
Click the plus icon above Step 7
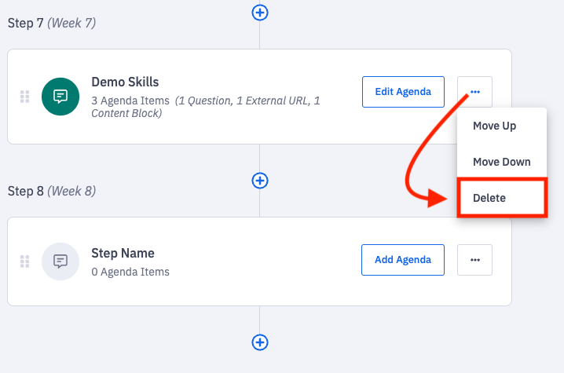tap(260, 12)
